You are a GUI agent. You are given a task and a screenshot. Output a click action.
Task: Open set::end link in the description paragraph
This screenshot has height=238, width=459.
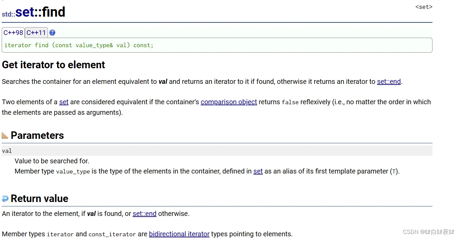coord(389,81)
